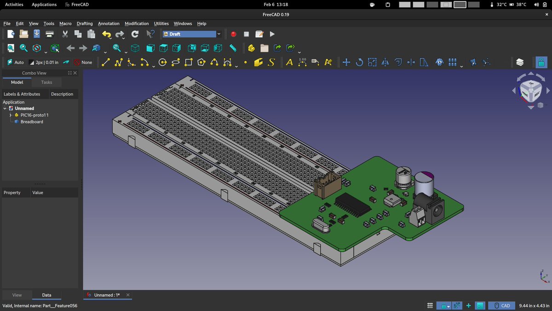This screenshot has height=311, width=552.
Task: Switch to front view cube icon
Action: (x=150, y=48)
